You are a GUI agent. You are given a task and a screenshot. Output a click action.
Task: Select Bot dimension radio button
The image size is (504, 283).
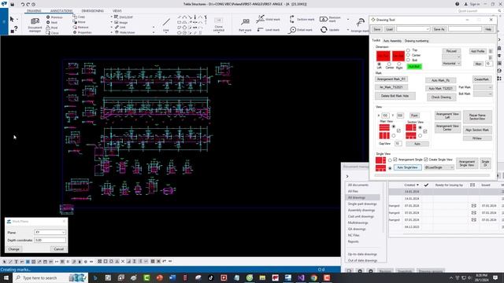point(408,60)
